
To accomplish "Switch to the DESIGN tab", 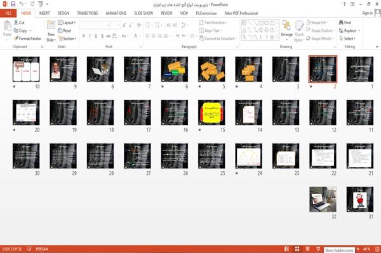I will pyautogui.click(x=63, y=13).
